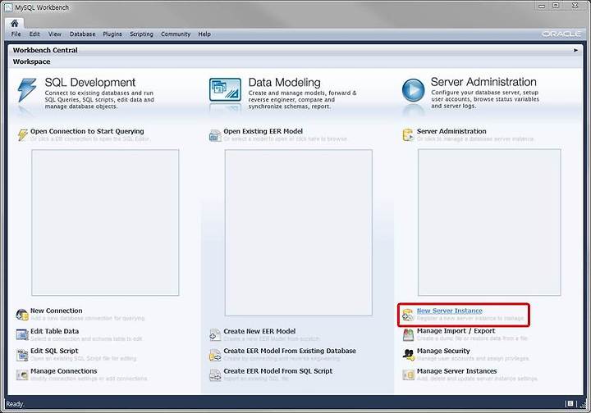The width and height of the screenshot is (591, 413).
Task: Click the Edit SQL Script link
Action: click(54, 351)
